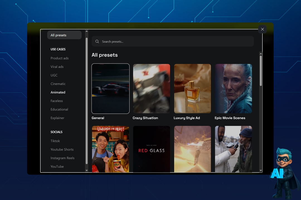Select the Red Glass trailer preset
Image resolution: width=301 pixels, height=200 pixels.
pos(151,149)
